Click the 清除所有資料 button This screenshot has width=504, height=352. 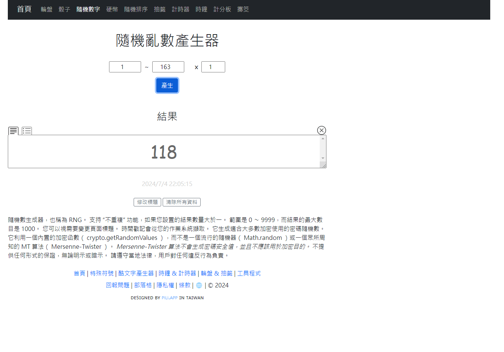tap(182, 202)
